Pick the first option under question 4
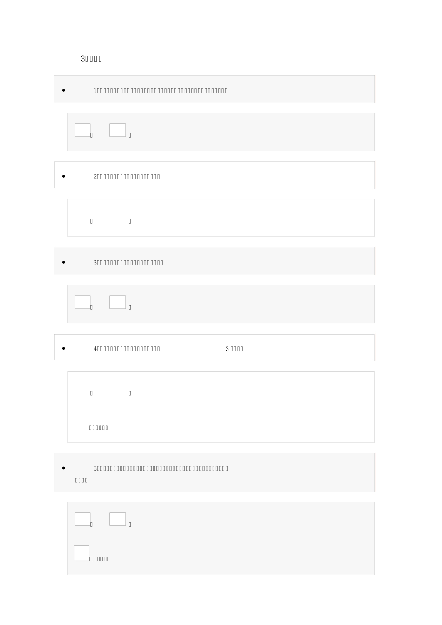The image size is (442, 625). pyautogui.click(x=91, y=393)
